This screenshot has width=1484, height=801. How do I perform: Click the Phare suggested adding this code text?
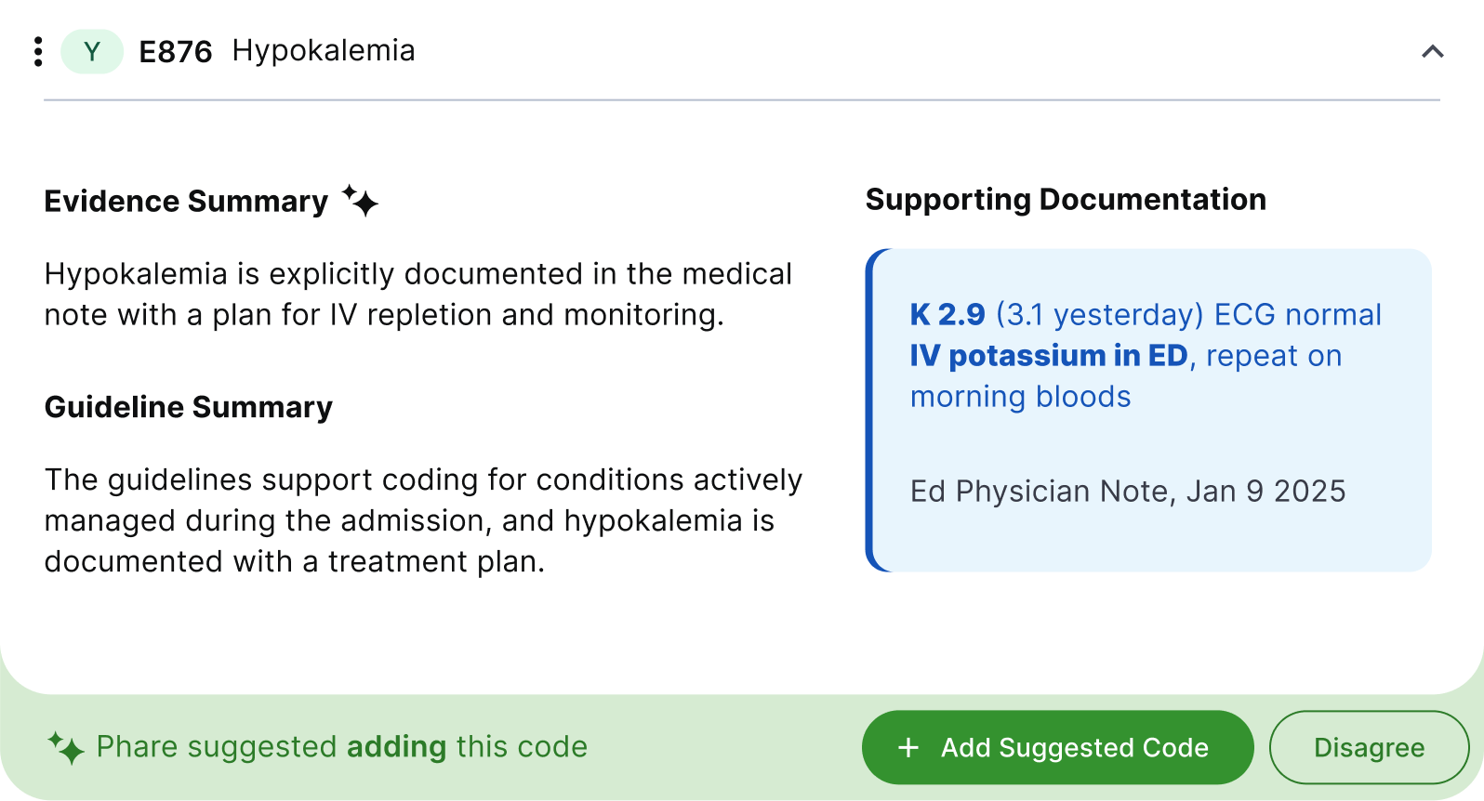coord(342,747)
